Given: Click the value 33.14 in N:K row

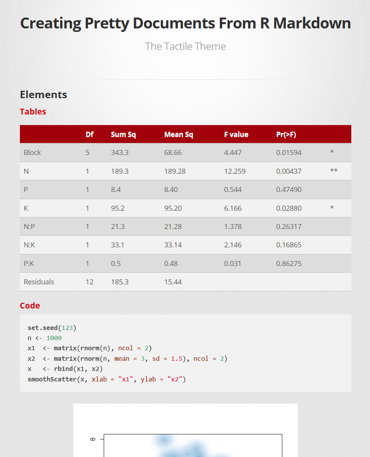Looking at the screenshot, I should (173, 245).
